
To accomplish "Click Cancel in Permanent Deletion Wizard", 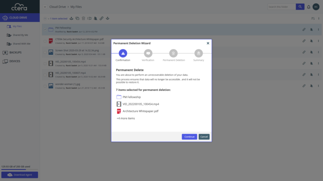I will (x=204, y=137).
